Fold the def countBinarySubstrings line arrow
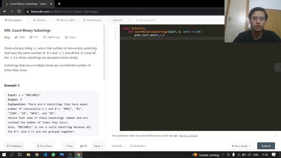Screen dimensions: 281x158 [117, 32]
